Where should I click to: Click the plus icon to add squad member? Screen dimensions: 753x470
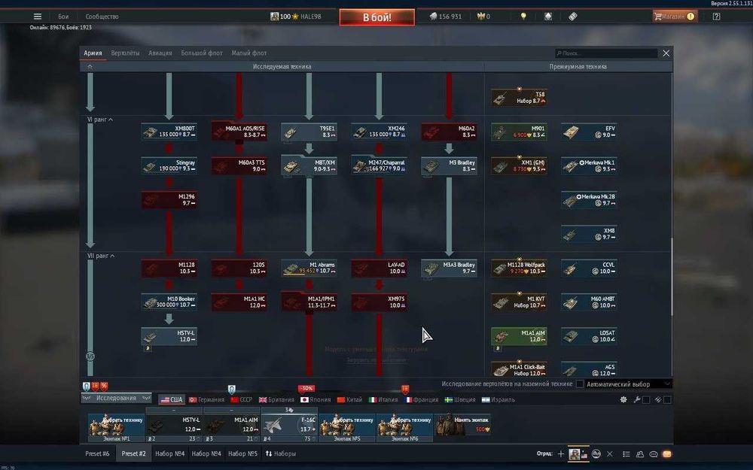click(x=560, y=453)
